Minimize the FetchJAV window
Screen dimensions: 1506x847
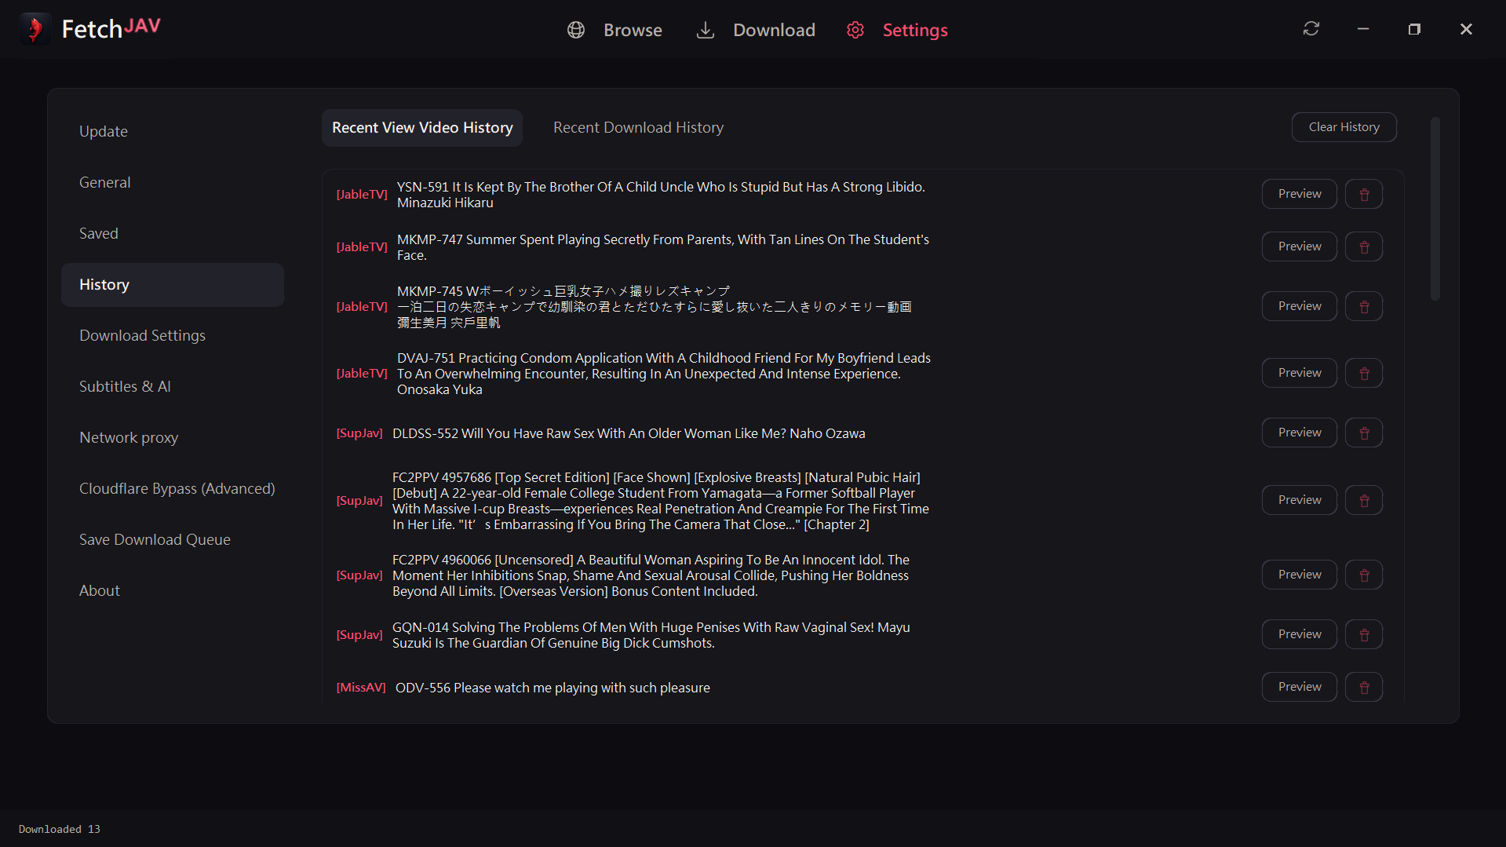[1363, 29]
